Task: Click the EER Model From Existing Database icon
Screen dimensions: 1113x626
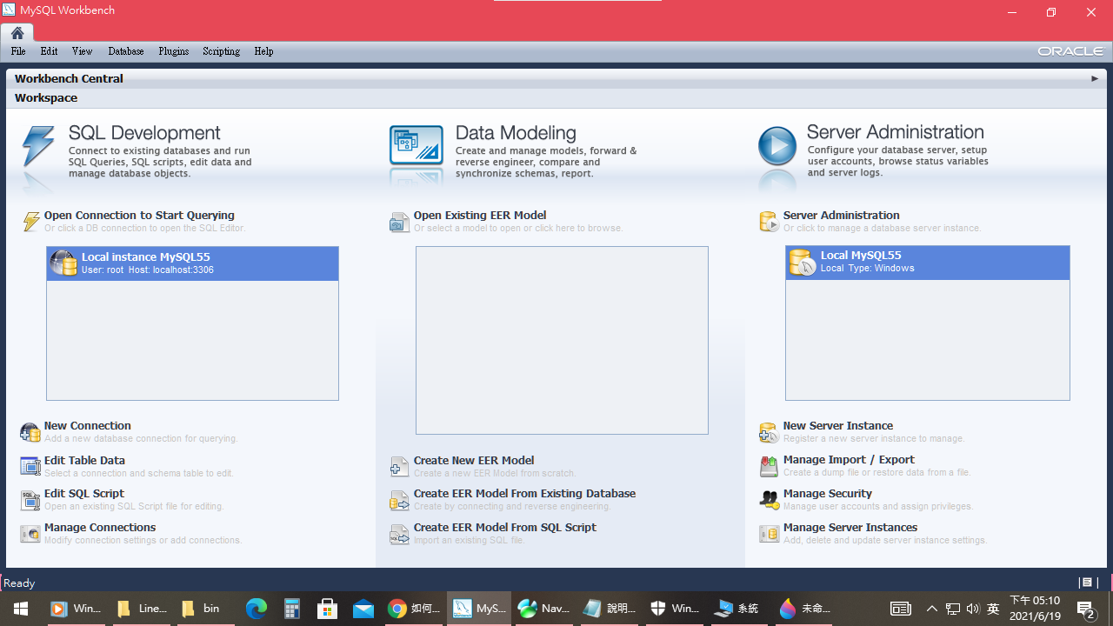Action: click(399, 500)
